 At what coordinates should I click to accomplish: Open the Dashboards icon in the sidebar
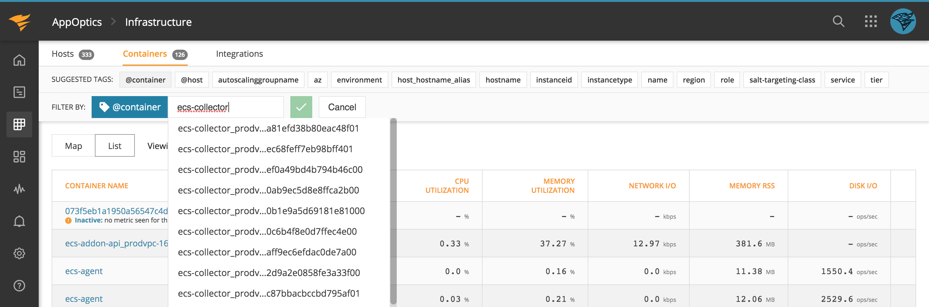tap(19, 157)
